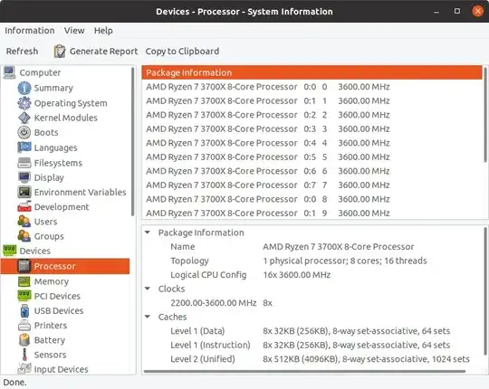Collapse the Caches section
This screenshot has height=389, width=489.
pos(148,317)
